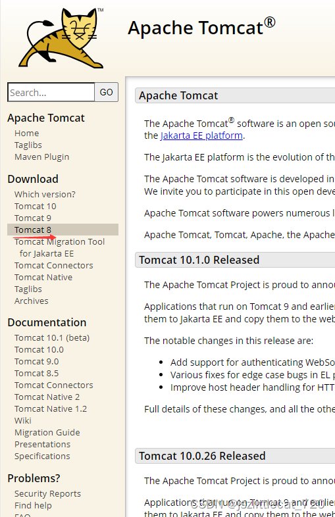Image resolution: width=335 pixels, height=517 pixels.
Task: Open the Which version? download link
Action: click(45, 194)
